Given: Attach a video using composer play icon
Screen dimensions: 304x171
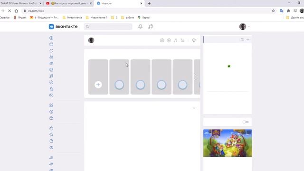Looking at the screenshot, I should click(169, 40).
